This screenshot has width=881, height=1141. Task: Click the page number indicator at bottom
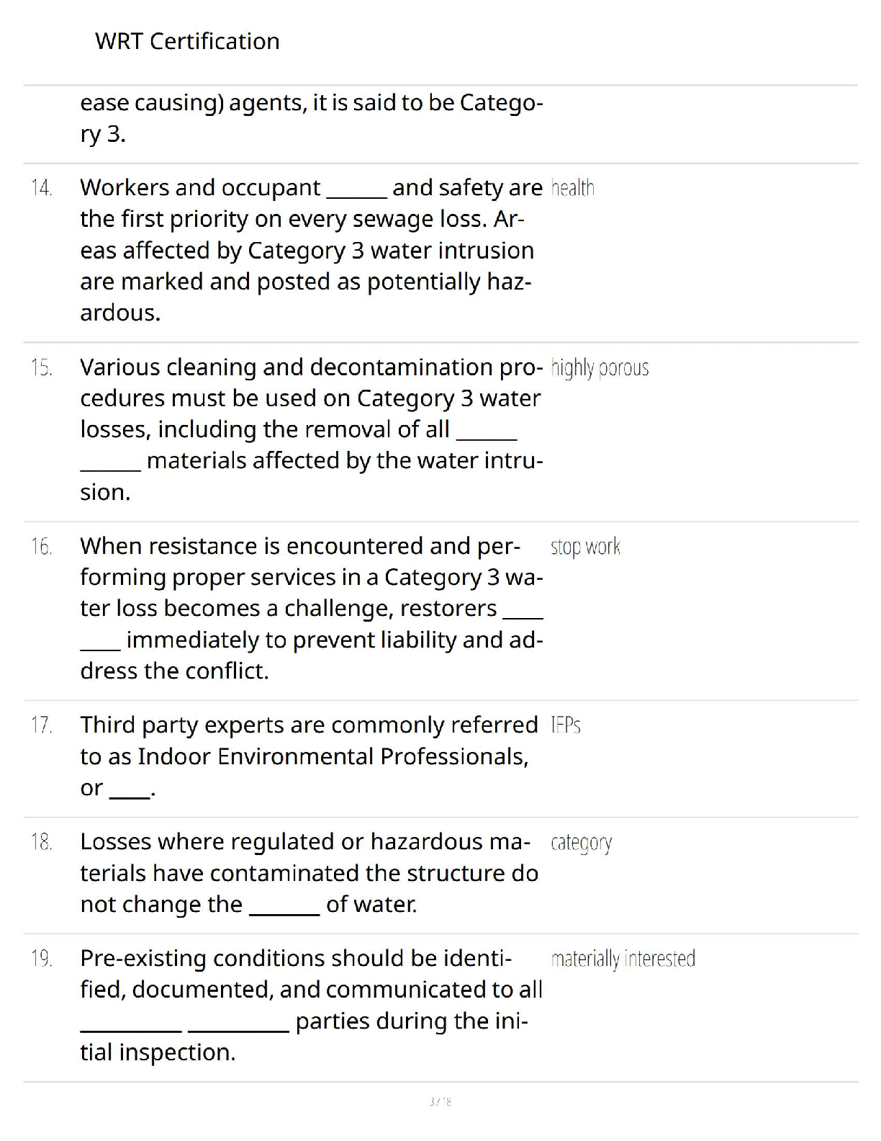click(440, 1101)
